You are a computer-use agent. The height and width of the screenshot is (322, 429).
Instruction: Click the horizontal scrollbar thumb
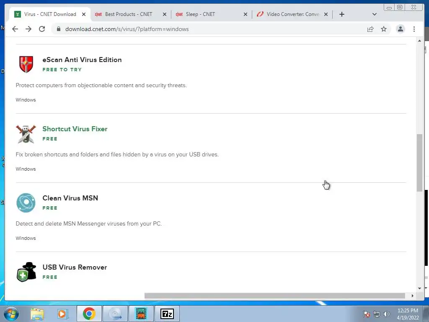274,296
